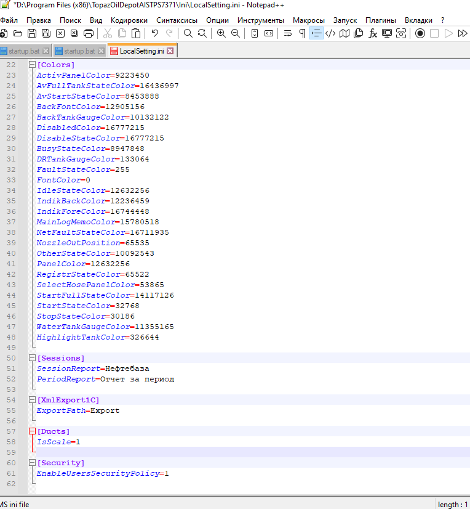
Task: Open the Кодировки menu
Action: [129, 20]
